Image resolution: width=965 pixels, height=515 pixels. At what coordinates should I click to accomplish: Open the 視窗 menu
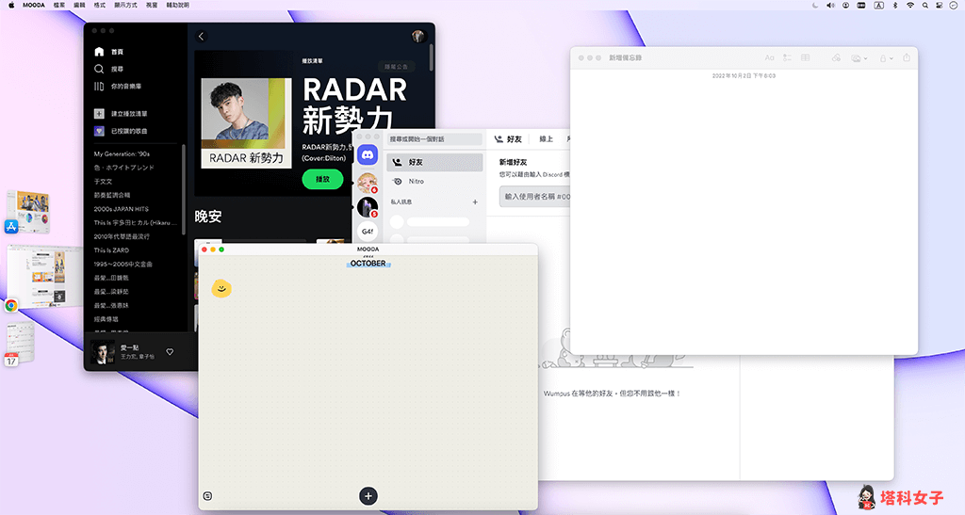(152, 5)
